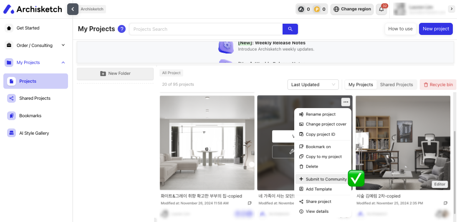Switch to the My Projects tab
The height and width of the screenshot is (222, 457).
[361, 84]
